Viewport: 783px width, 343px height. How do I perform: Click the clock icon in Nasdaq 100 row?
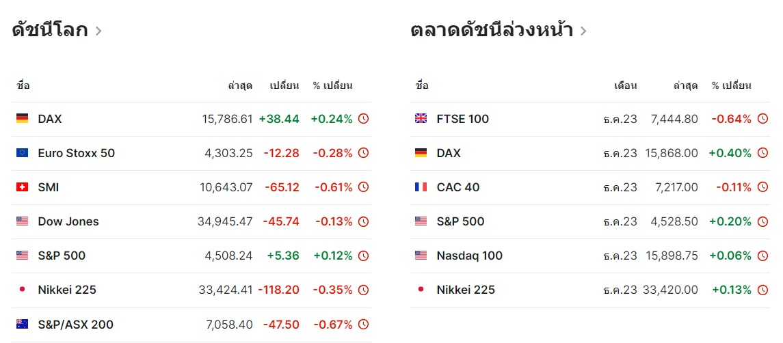click(762, 256)
